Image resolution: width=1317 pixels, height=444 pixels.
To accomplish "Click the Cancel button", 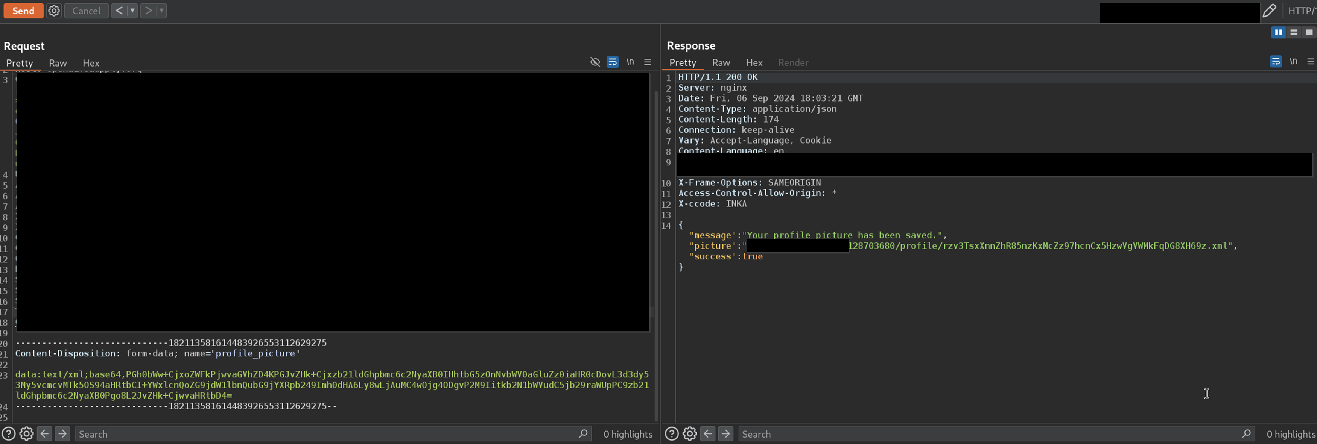I will (x=86, y=11).
